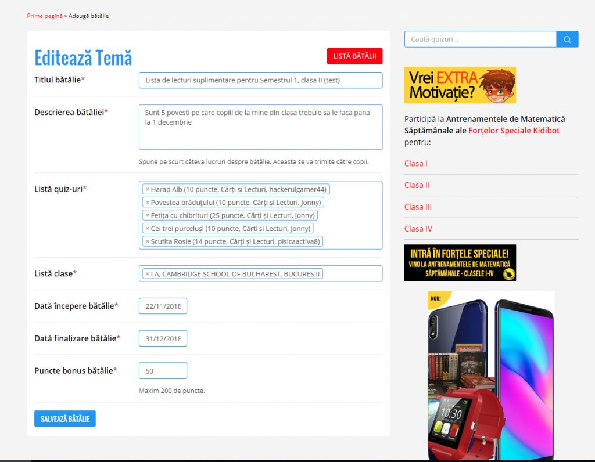Screen dimensions: 595x462
Task: Remove the Fetița cu chibrituri quiz tag
Action: [148, 215]
